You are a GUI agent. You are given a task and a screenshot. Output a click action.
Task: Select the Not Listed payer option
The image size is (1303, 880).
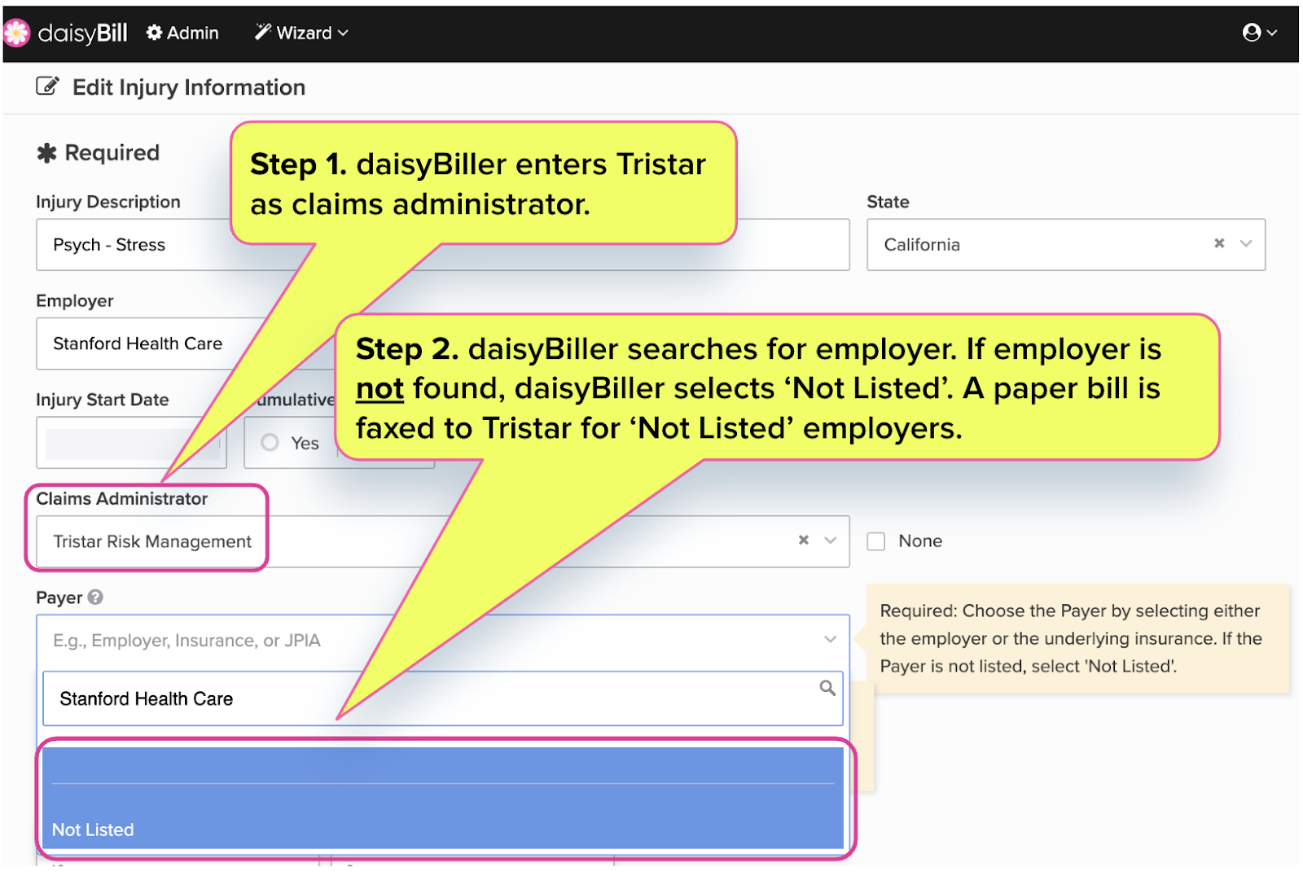(93, 830)
